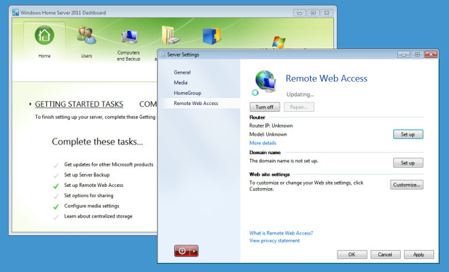The height and width of the screenshot is (272, 449).
Task: Click gray checkmark beside Learn about centralized storage
Action: (56, 217)
